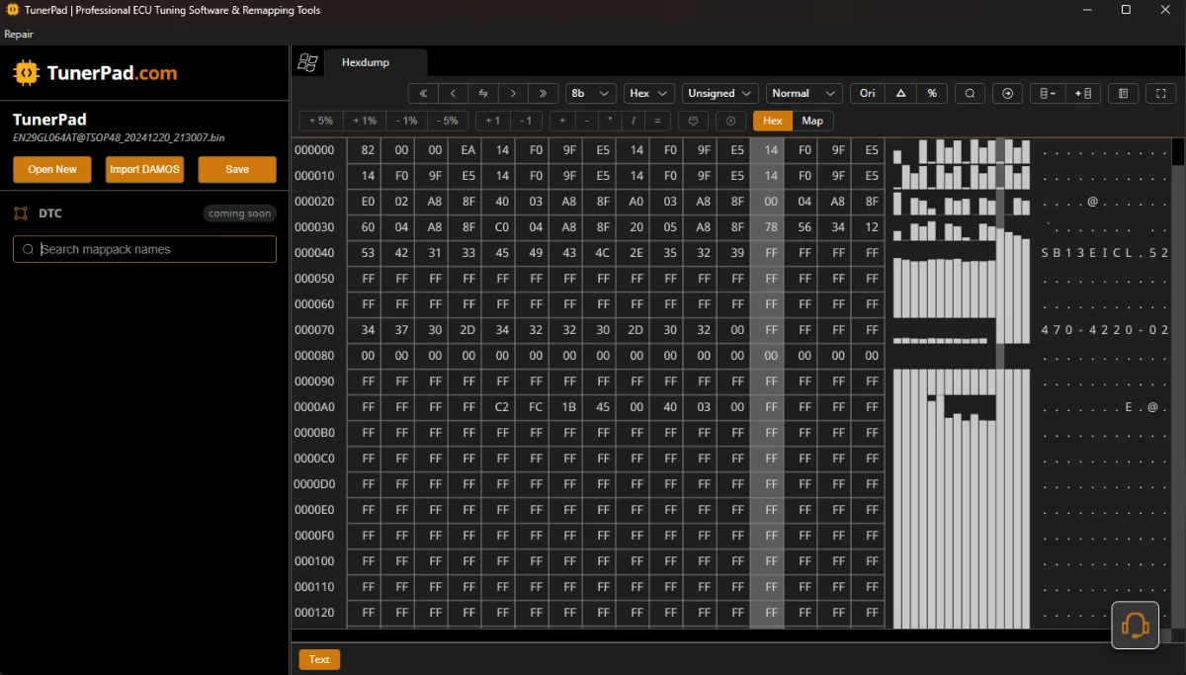Click the add column icon
This screenshot has height=675, width=1186.
(1083, 94)
